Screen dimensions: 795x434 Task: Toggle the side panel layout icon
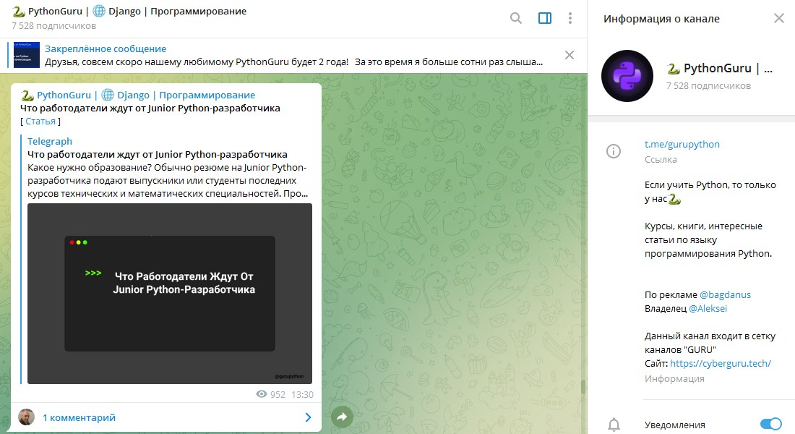pyautogui.click(x=545, y=18)
